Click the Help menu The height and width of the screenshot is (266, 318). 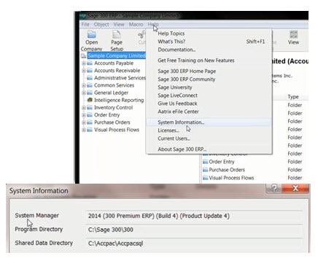pyautogui.click(x=153, y=24)
